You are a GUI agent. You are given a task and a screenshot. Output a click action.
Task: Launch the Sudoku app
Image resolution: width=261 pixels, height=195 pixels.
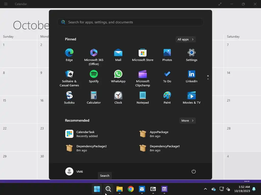click(x=69, y=98)
